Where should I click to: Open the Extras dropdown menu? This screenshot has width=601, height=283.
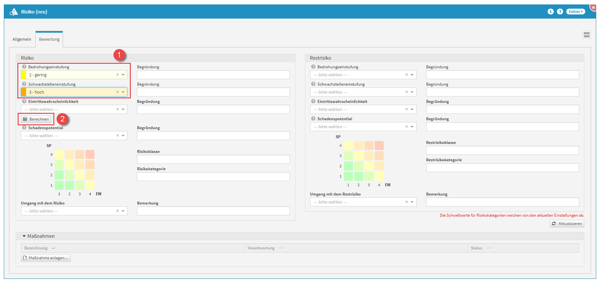pyautogui.click(x=575, y=12)
